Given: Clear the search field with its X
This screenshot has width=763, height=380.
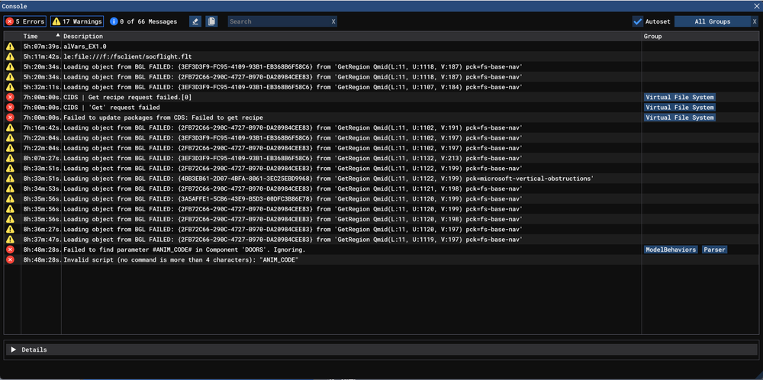Looking at the screenshot, I should (x=333, y=21).
